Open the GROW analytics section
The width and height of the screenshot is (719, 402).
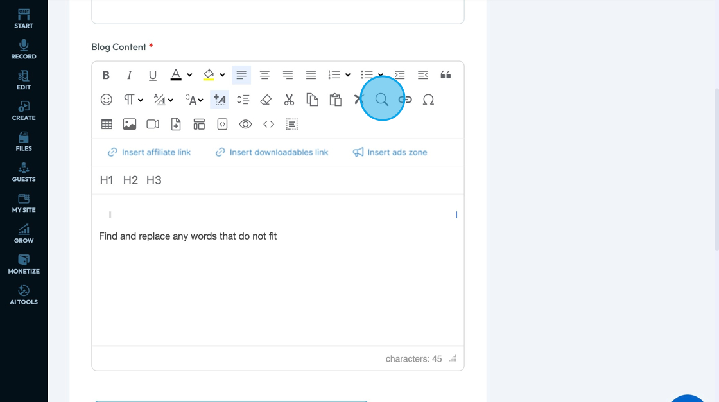pyautogui.click(x=24, y=234)
